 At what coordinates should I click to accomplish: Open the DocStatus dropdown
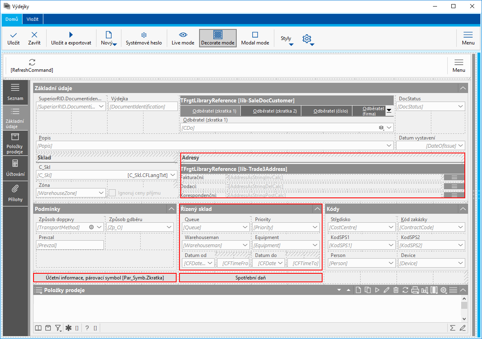pos(461,106)
